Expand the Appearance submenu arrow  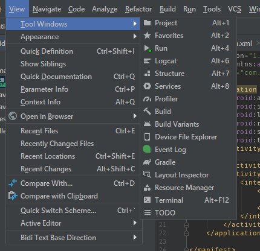[135, 36]
